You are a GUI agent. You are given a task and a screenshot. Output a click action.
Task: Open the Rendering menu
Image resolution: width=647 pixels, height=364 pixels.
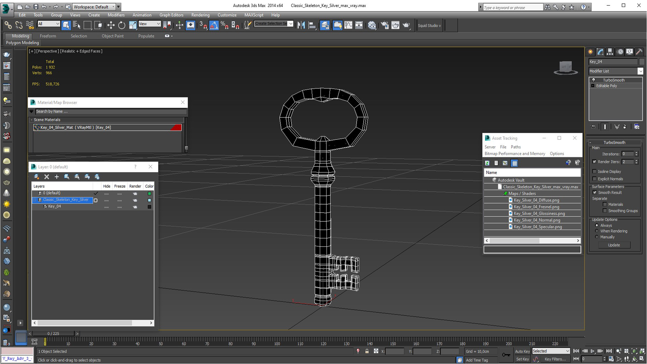point(200,15)
